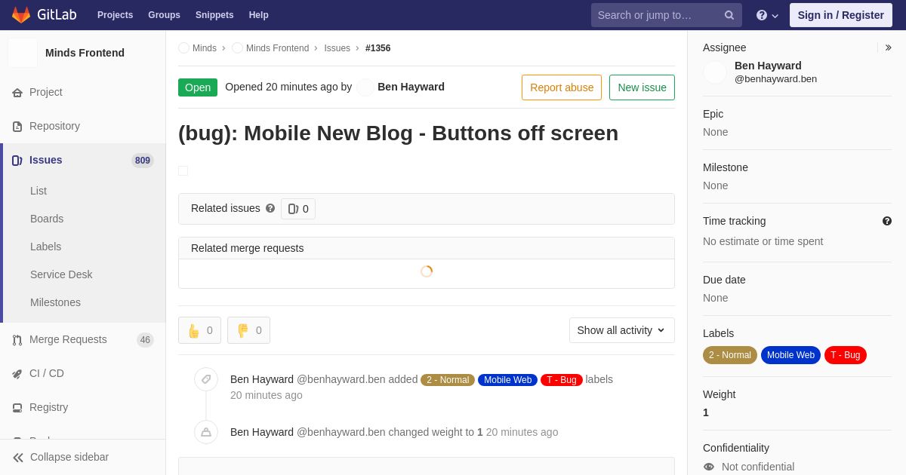This screenshot has width=906, height=475.
Task: Click the Open status badge
Action: pyautogui.click(x=198, y=87)
